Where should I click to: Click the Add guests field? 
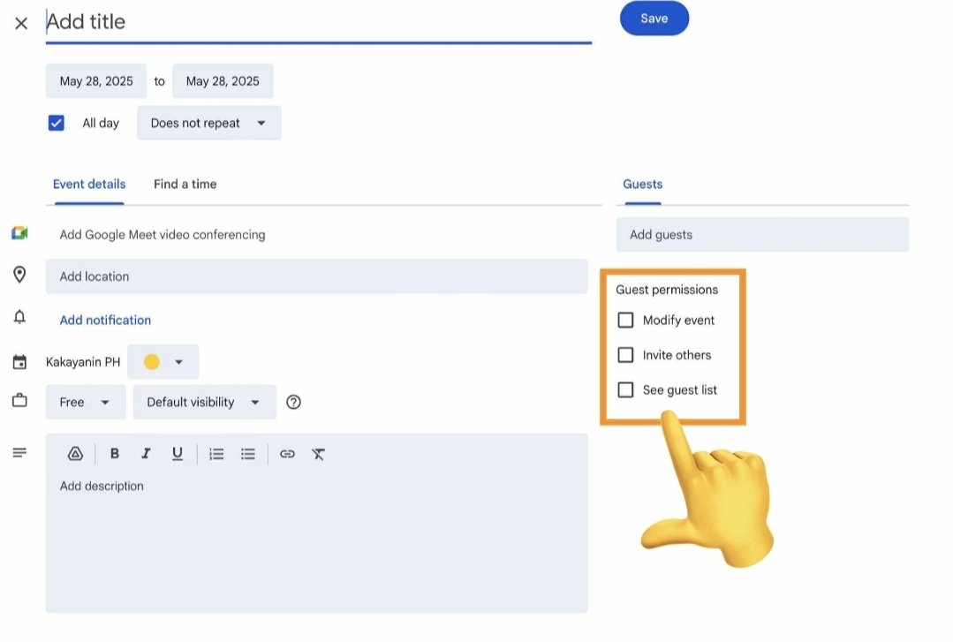[762, 235]
